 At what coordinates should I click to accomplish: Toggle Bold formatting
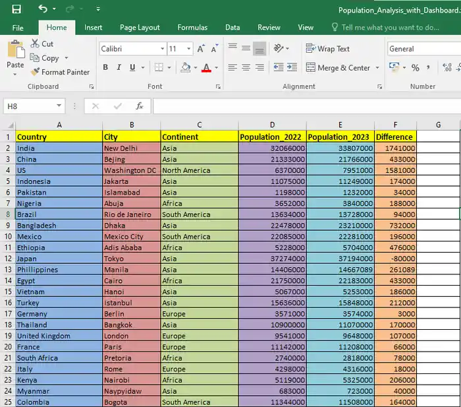[x=105, y=67]
